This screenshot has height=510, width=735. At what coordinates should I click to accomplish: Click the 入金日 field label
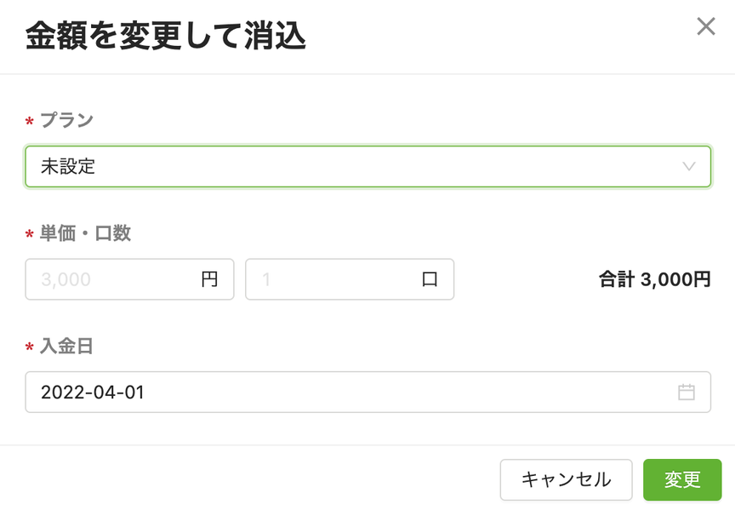(66, 347)
